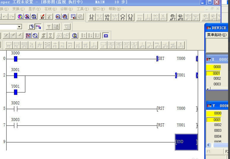The width and height of the screenshot is (230, 159).
Task: Open the 工具(T) menu
Action: [83, 9]
